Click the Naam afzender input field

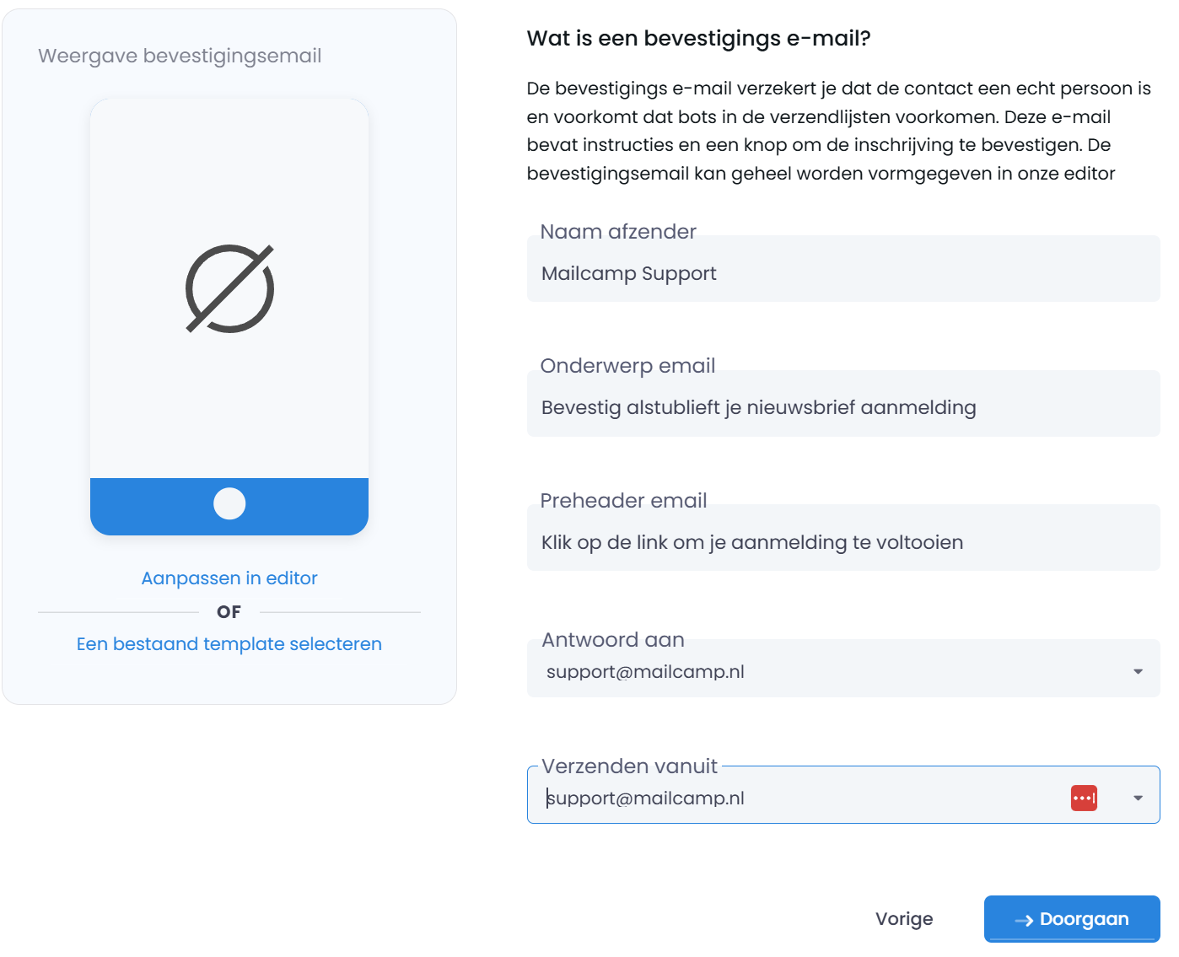click(843, 273)
